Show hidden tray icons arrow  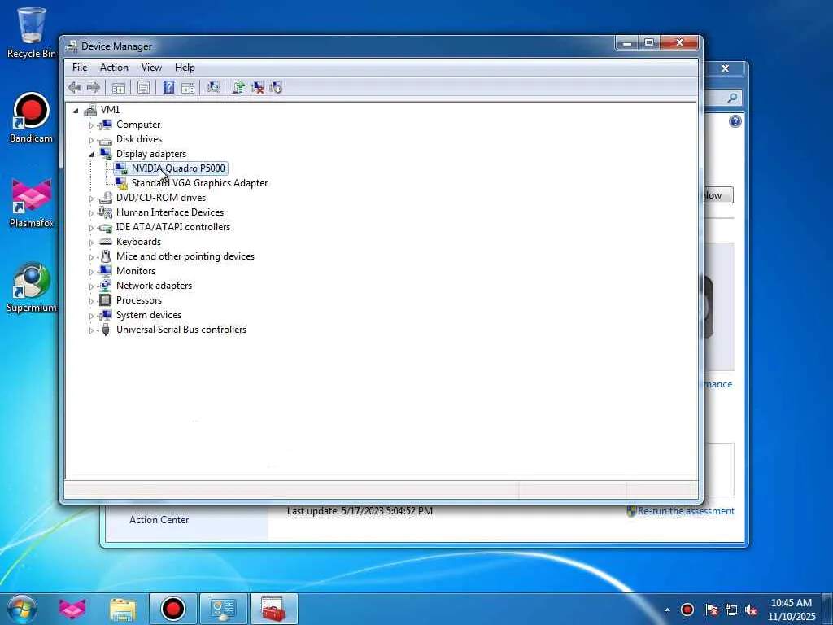667,610
